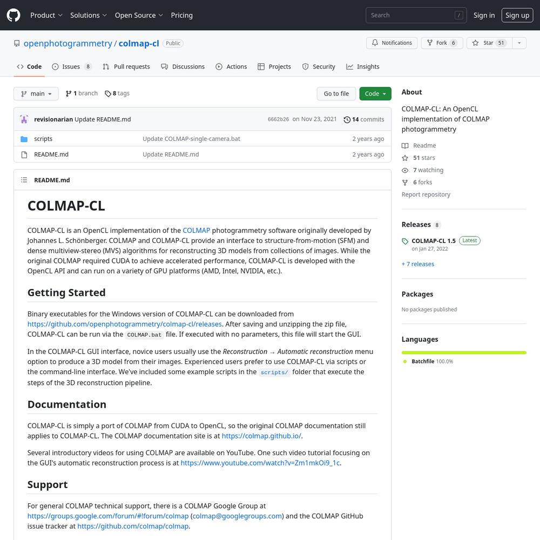Click the branch icon beside 1 branch
This screenshot has height=540, width=540.
[69, 93]
